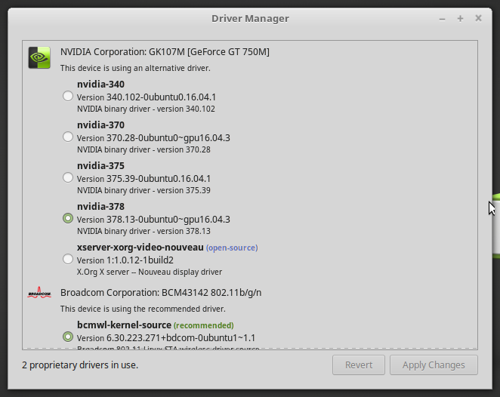Click the NVIDIA GK107M GeForce GT 750M heading
Screen dimensions: 500x397
pyautogui.click(x=165, y=52)
